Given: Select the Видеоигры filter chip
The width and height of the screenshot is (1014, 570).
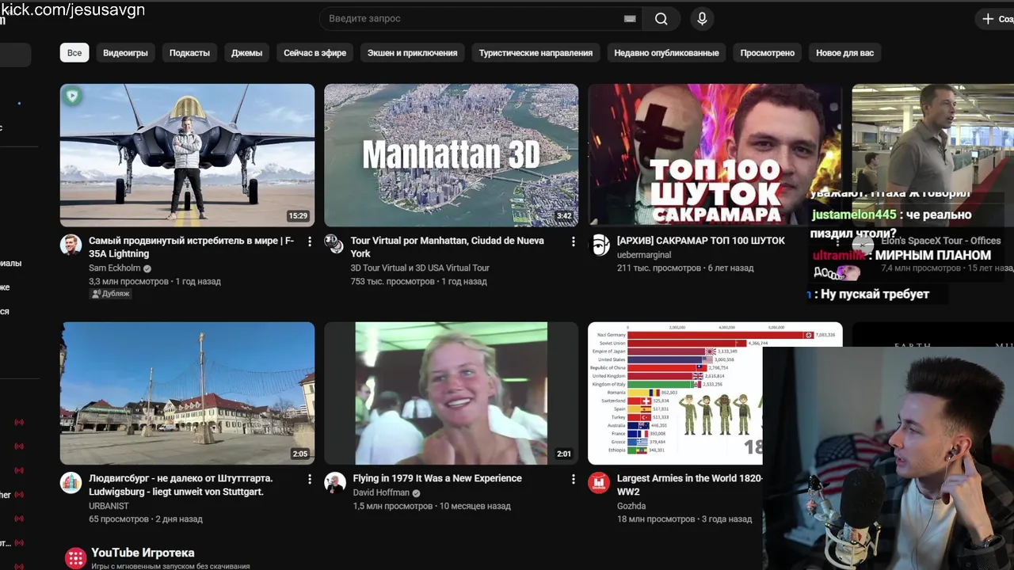Looking at the screenshot, I should point(125,53).
